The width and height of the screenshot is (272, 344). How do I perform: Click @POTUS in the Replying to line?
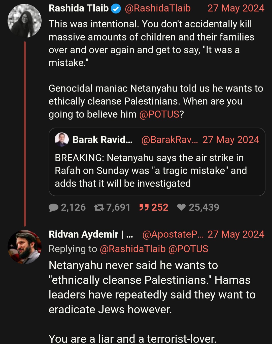(188, 249)
